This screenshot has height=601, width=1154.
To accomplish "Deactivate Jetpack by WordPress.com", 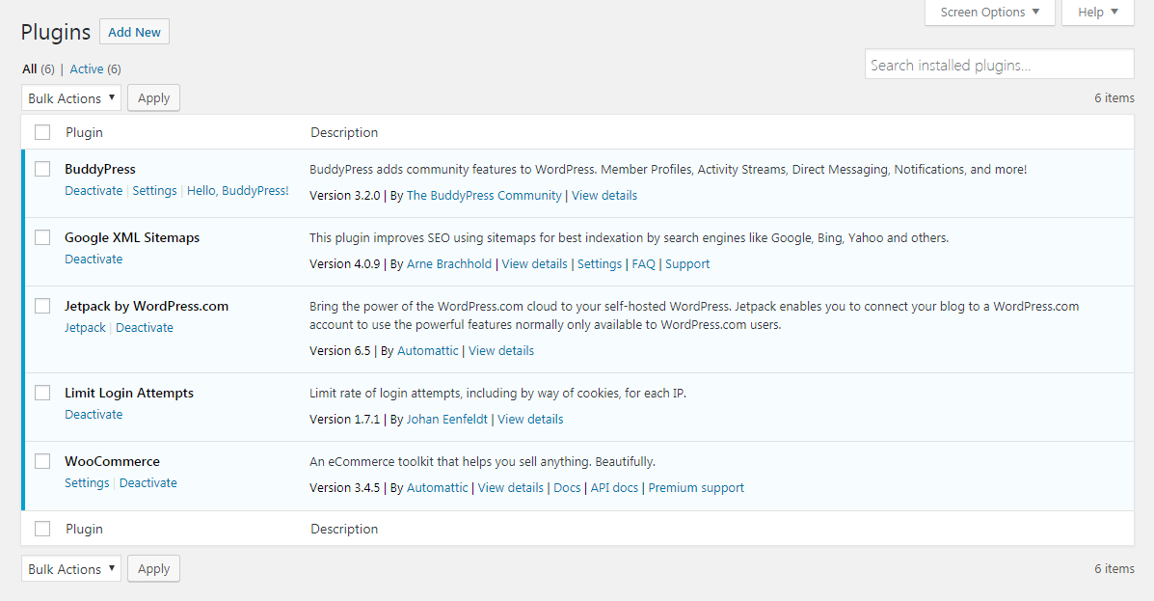I will [x=145, y=327].
